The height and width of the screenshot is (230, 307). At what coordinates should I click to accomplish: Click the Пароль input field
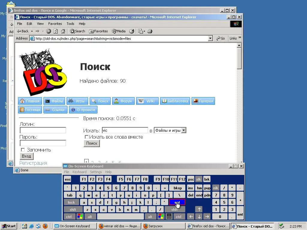[x=43, y=143]
